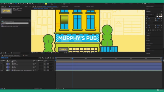The height and width of the screenshot is (92, 164).
Task: Open the magnification 100% dropdown
Action: coord(38,53)
